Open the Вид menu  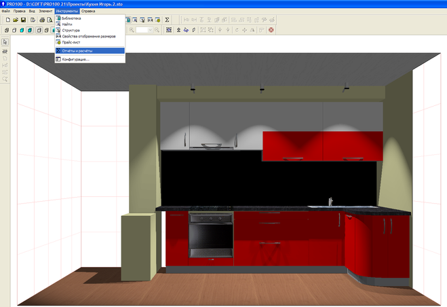[x=32, y=11]
